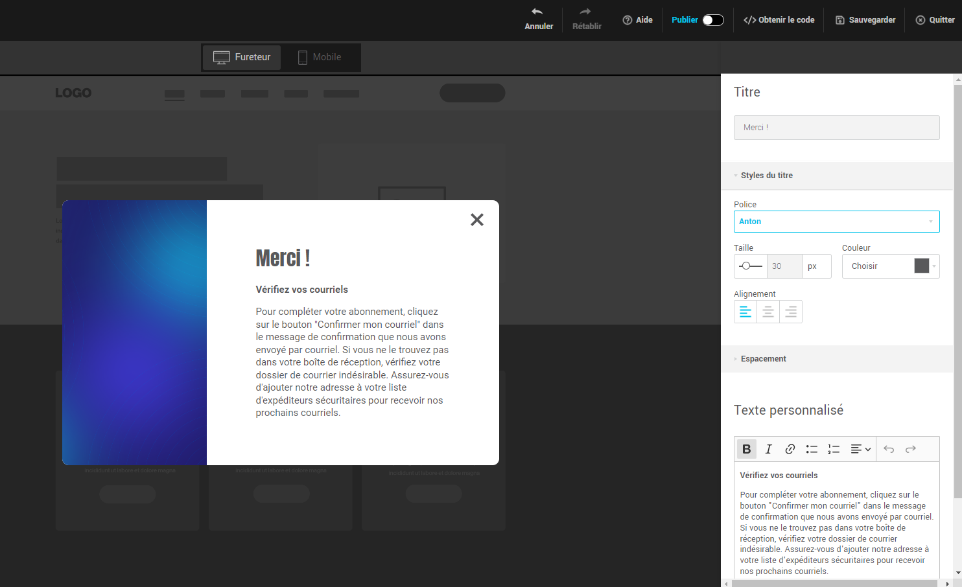Open the title Couleur swatch picker
962x587 pixels.
pyautogui.click(x=922, y=266)
